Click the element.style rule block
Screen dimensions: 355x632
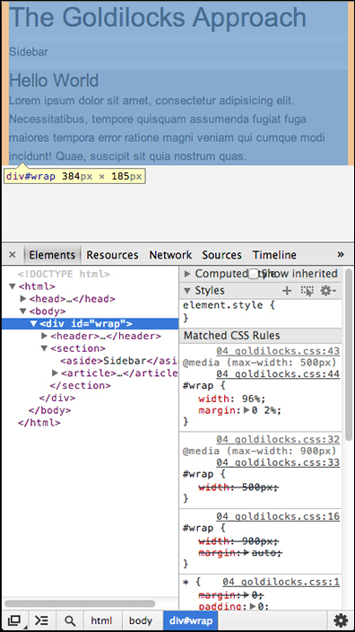tap(260, 312)
